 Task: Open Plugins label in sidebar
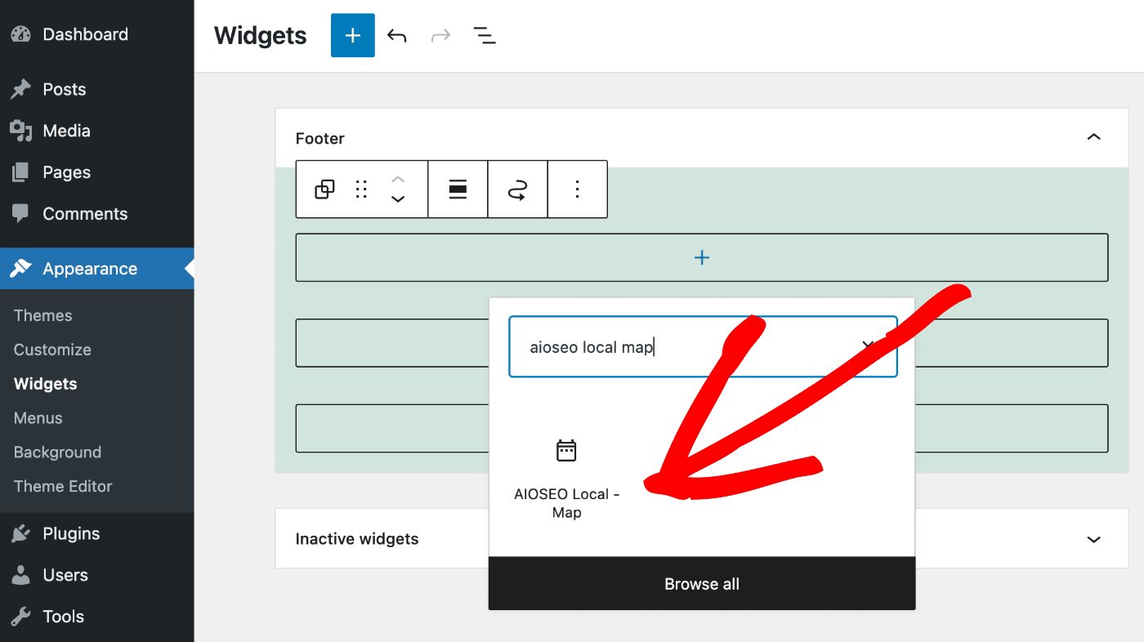[72, 533]
